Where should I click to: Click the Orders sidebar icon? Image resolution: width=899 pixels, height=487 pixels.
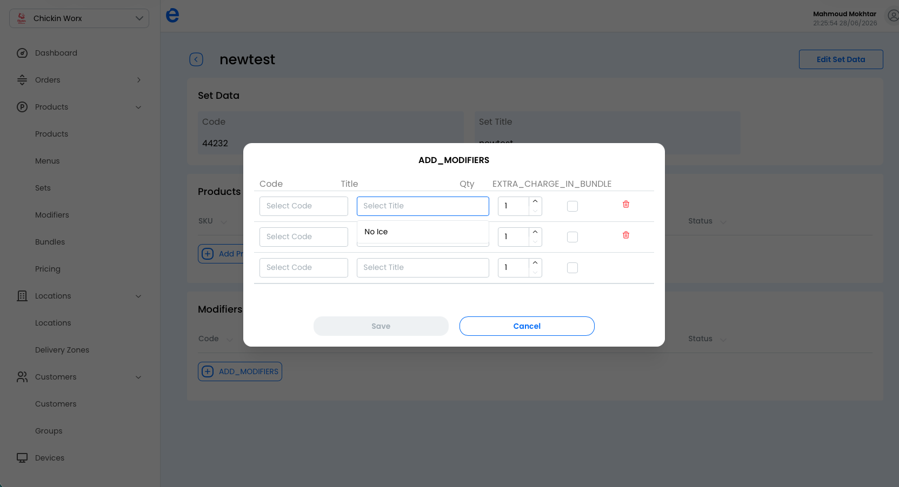(22, 80)
